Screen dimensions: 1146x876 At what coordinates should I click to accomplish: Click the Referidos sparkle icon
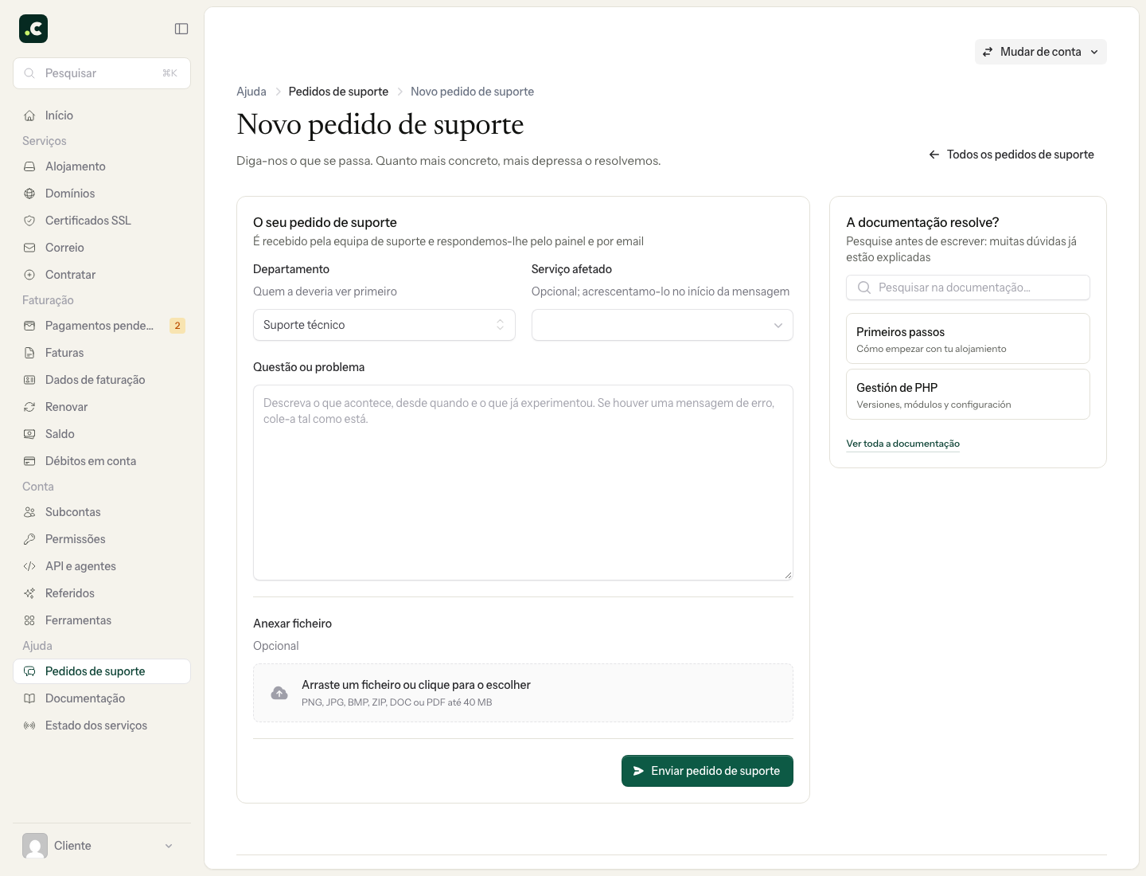29,593
